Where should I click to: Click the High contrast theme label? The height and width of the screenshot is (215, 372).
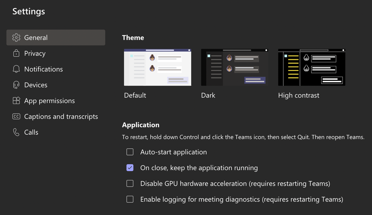299,96
